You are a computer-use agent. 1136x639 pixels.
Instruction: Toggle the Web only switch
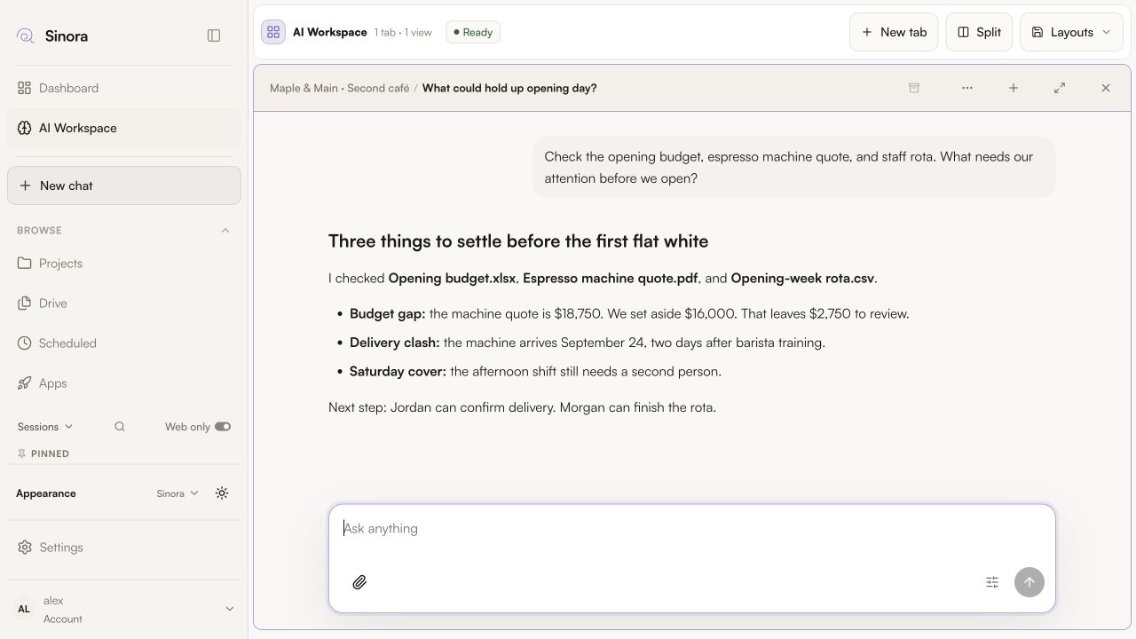[x=223, y=427]
